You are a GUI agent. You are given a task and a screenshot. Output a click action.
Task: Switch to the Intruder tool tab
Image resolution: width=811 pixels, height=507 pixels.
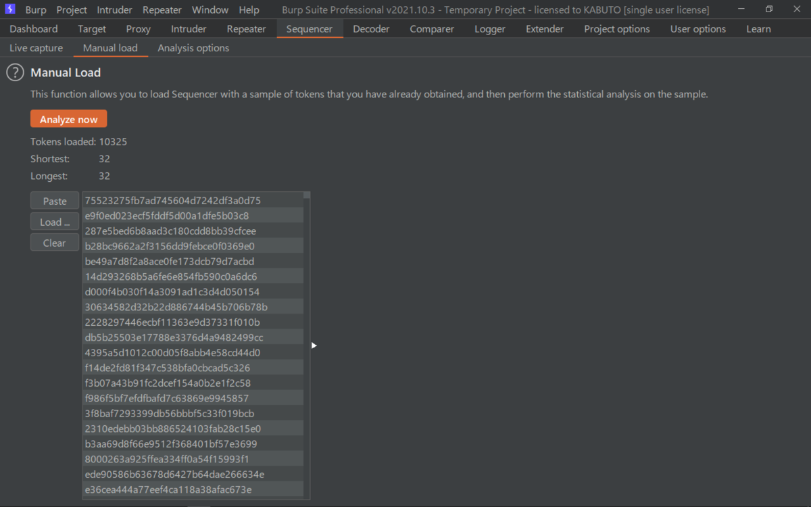[x=189, y=29]
